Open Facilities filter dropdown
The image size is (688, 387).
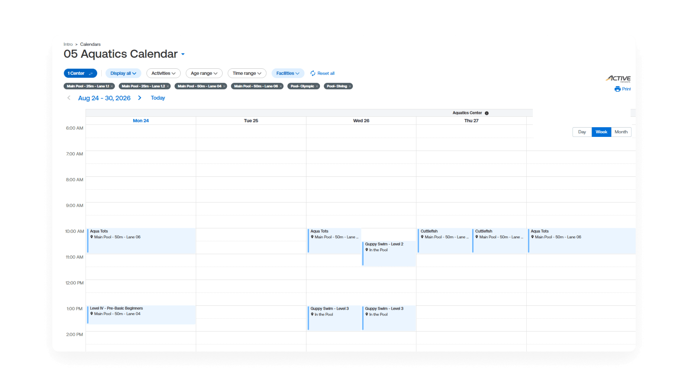coord(288,73)
